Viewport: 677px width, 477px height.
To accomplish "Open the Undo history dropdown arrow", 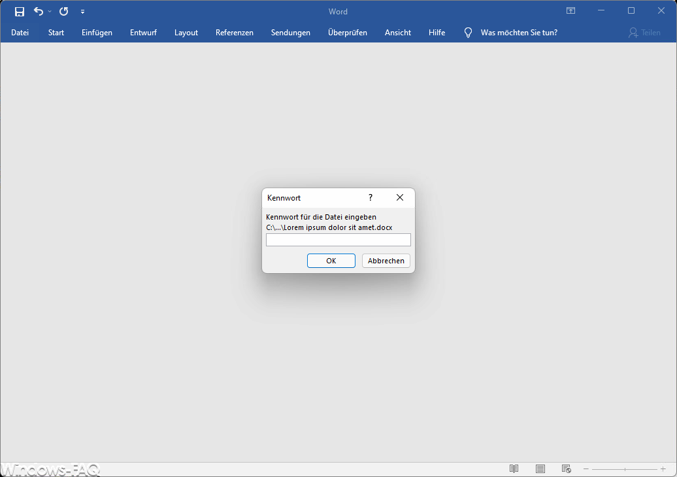I will pos(50,12).
